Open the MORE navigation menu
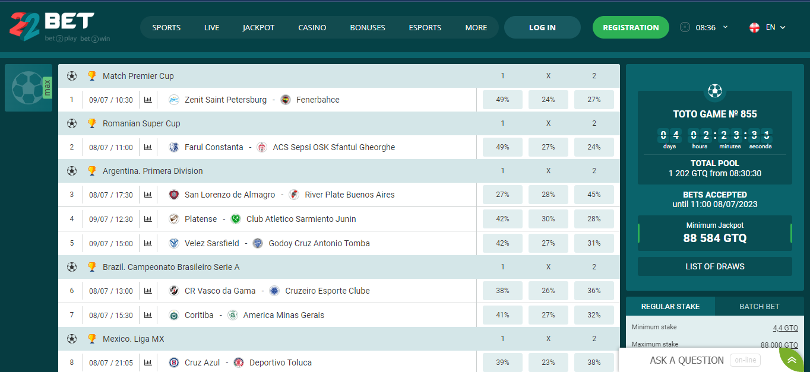 point(476,27)
